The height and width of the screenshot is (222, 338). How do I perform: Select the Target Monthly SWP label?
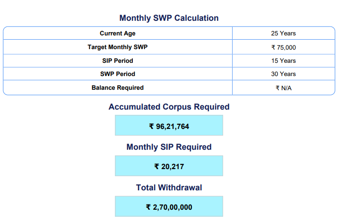pyautogui.click(x=117, y=47)
